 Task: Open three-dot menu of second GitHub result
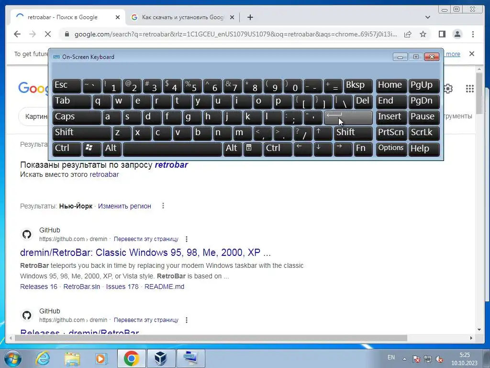[187, 320]
